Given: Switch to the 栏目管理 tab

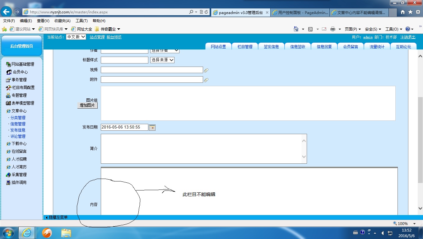Looking at the screenshot, I should (245, 47).
